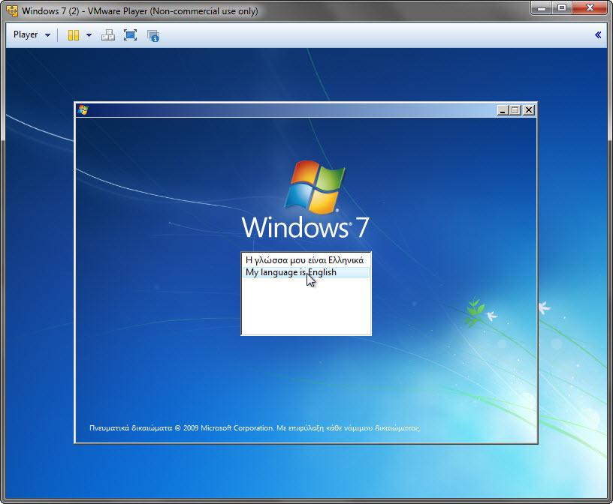
Task: Close the Windows setup window
Action: (x=529, y=110)
